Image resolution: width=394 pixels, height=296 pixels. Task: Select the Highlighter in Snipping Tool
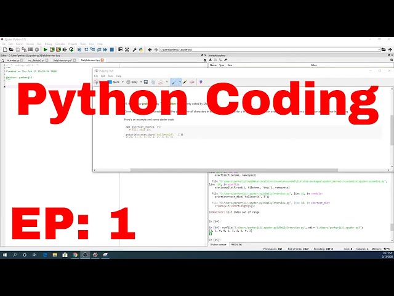(185, 82)
